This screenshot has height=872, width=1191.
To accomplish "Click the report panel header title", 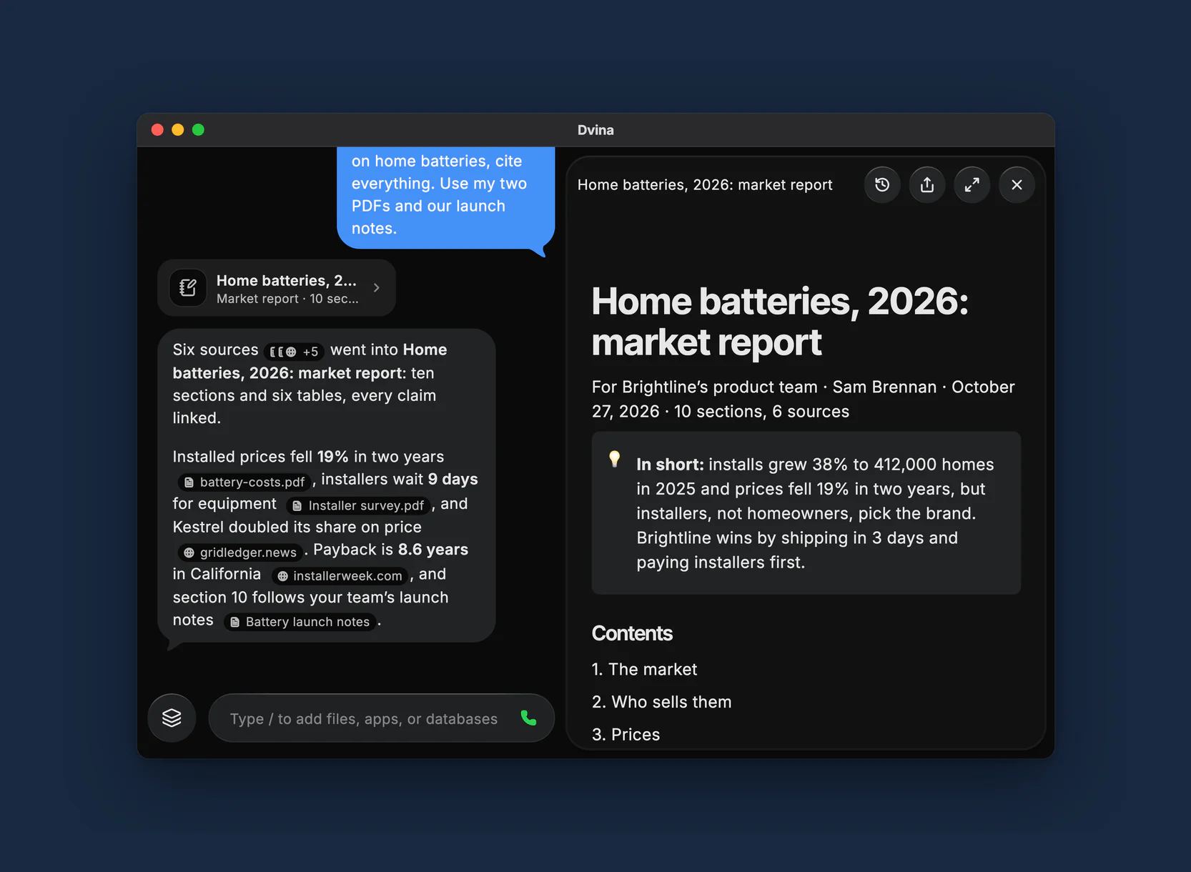I will point(705,185).
